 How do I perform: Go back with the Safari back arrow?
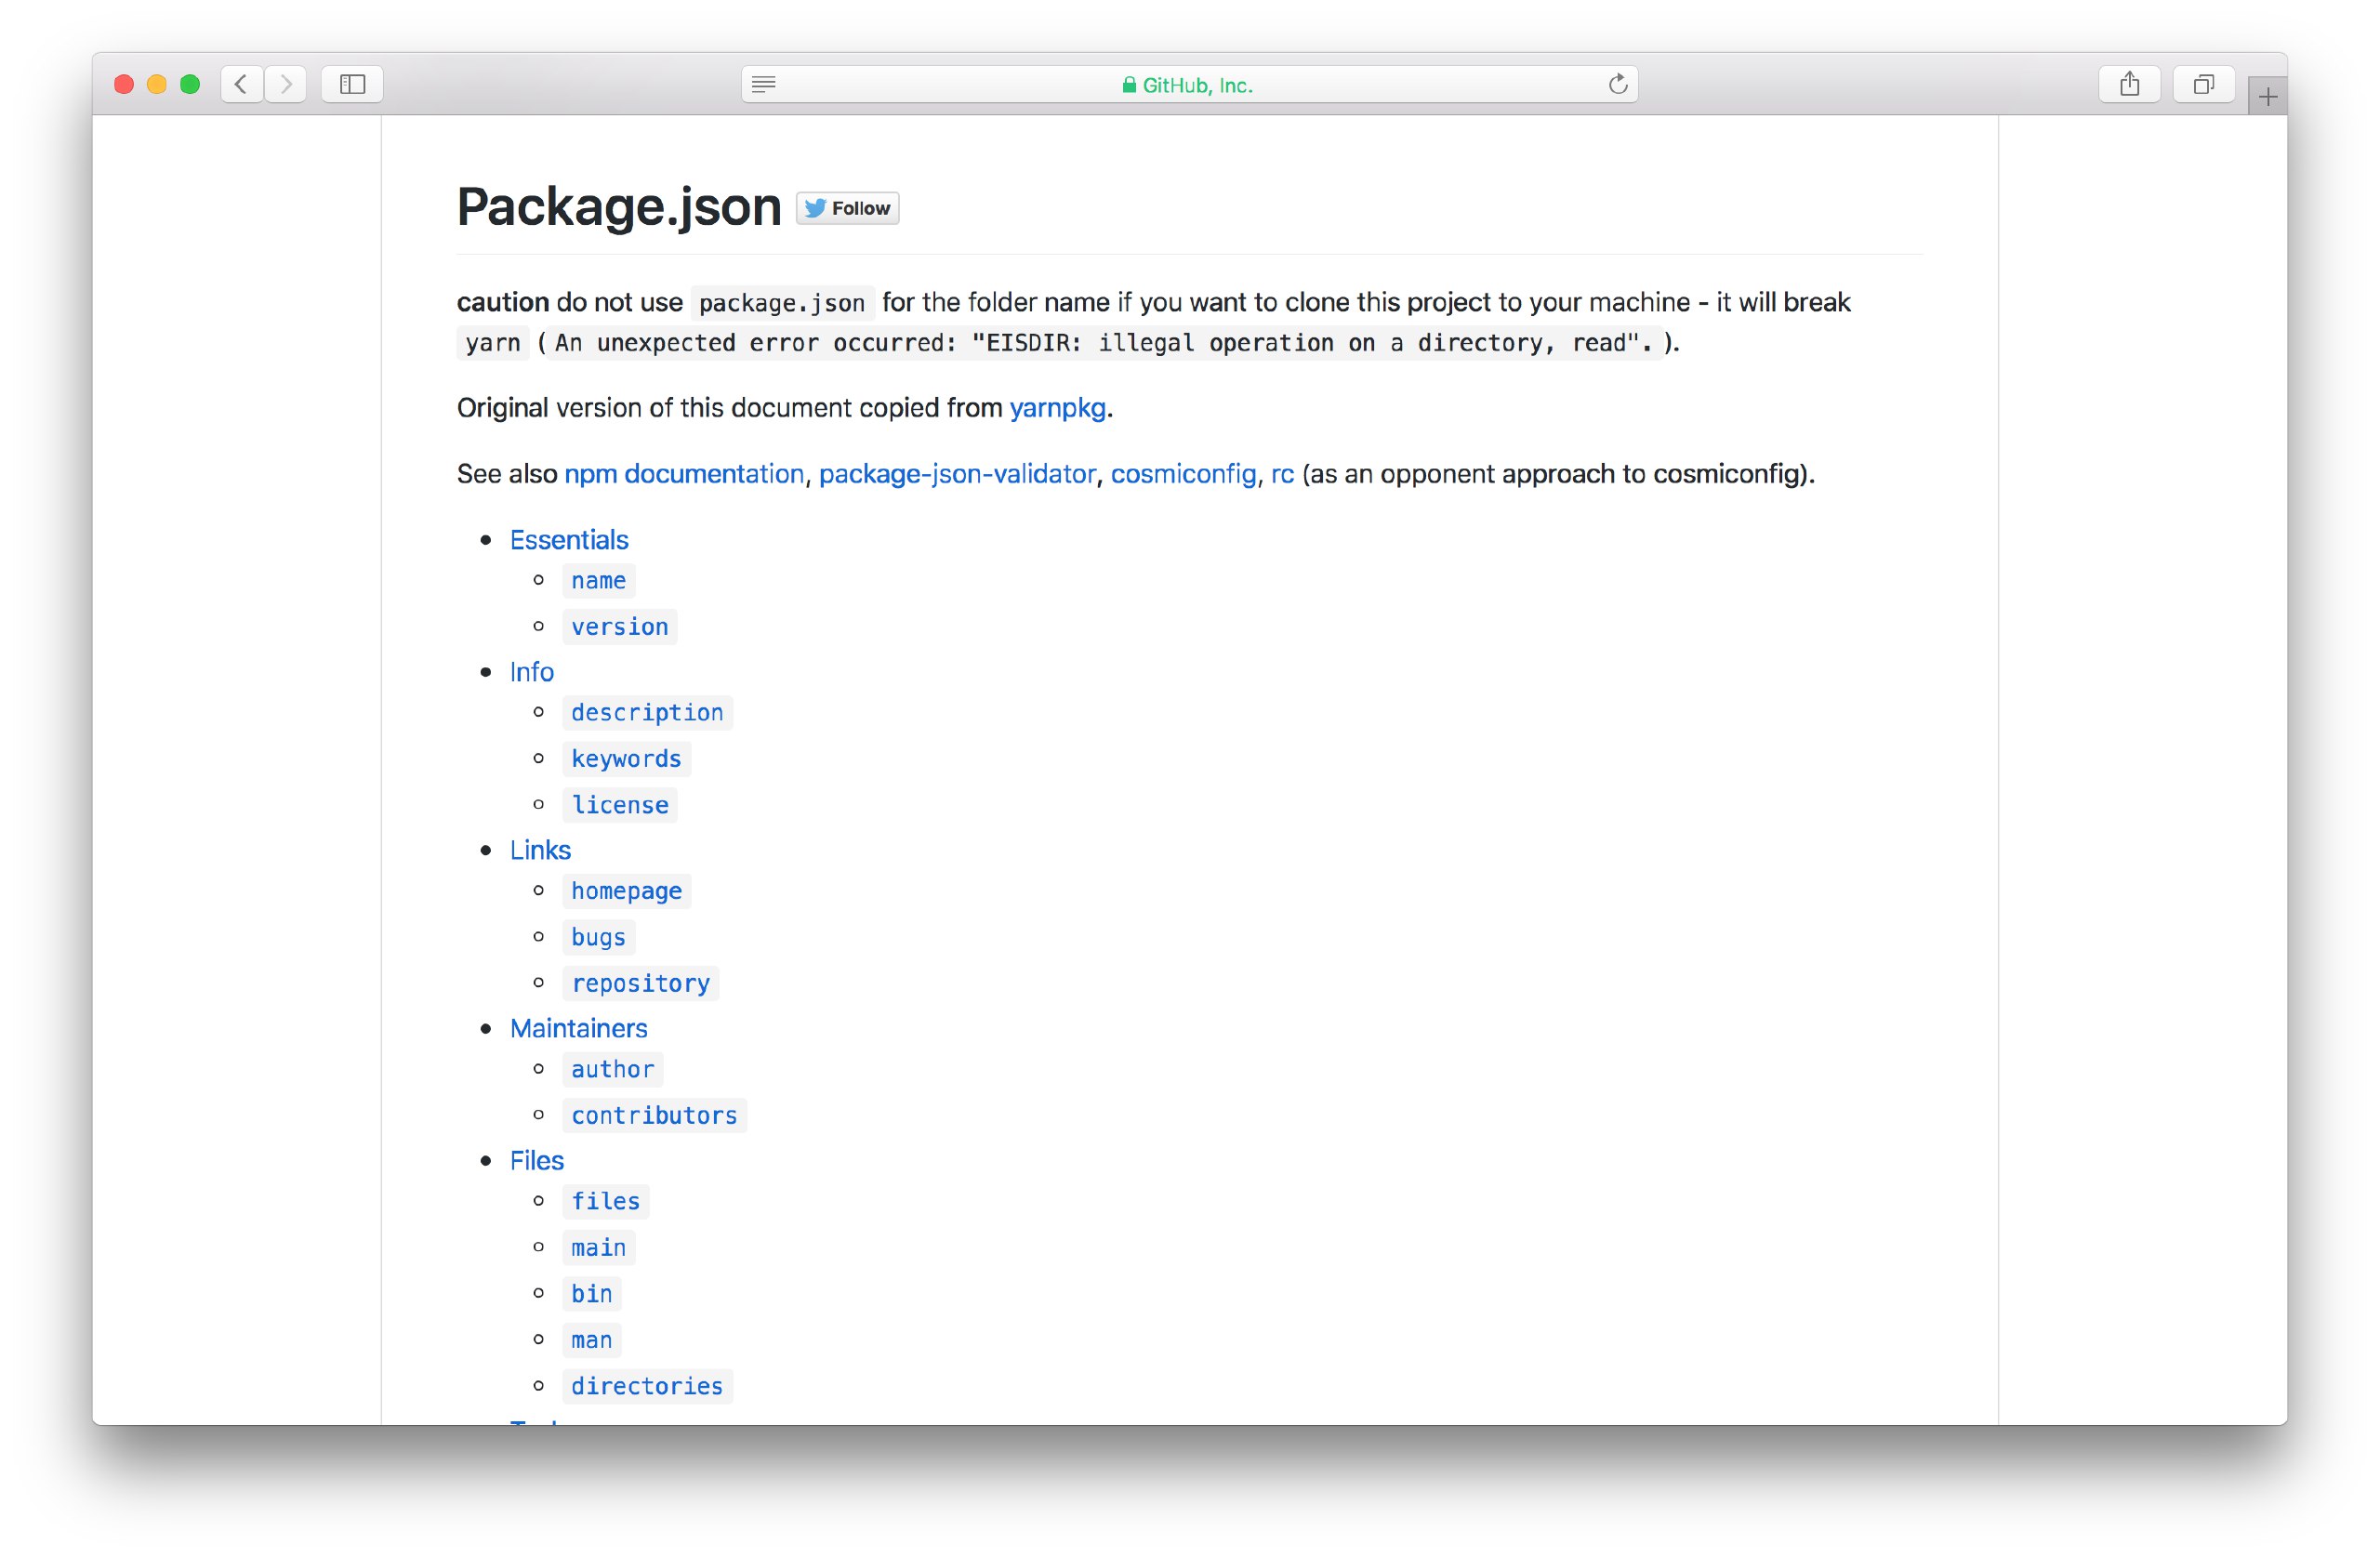[241, 84]
